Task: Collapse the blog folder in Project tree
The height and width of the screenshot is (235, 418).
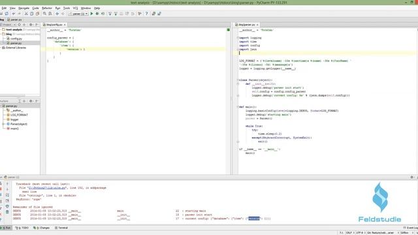Action: point(1,34)
